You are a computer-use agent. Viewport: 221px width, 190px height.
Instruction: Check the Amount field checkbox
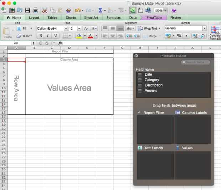[140, 91]
